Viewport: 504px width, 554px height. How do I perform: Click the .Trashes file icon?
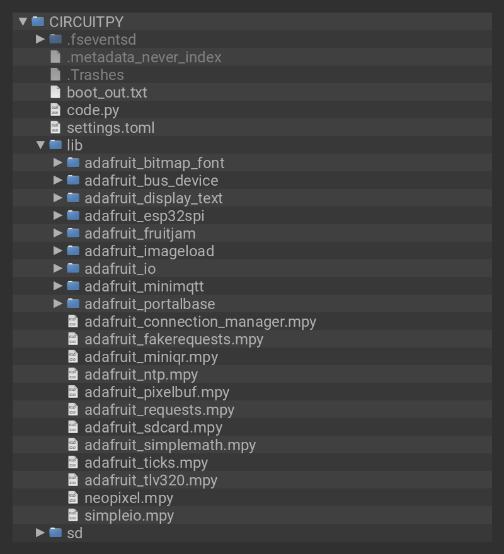[55, 74]
